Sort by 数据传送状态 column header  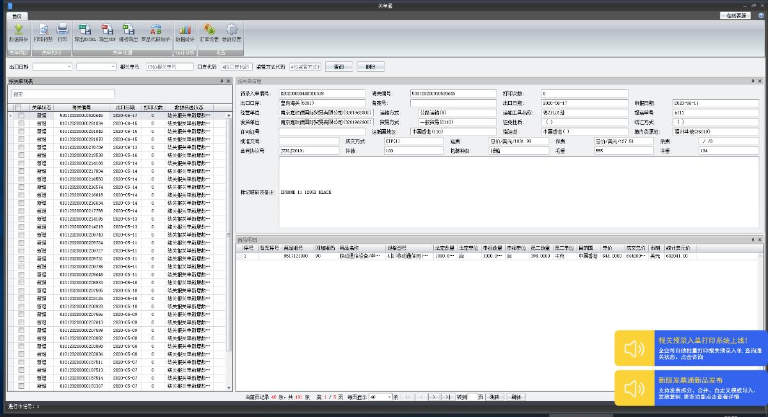(189, 107)
